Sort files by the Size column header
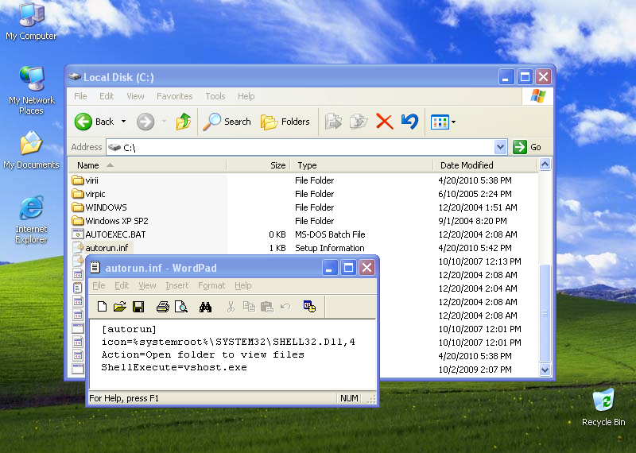This screenshot has height=453, width=636. (259, 165)
